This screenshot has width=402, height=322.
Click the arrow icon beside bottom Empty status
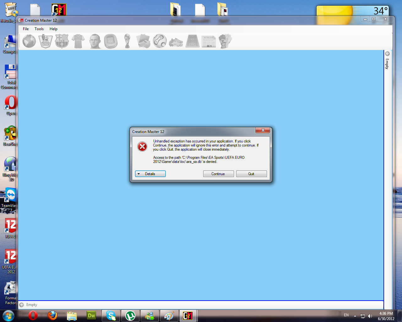coord(21,305)
